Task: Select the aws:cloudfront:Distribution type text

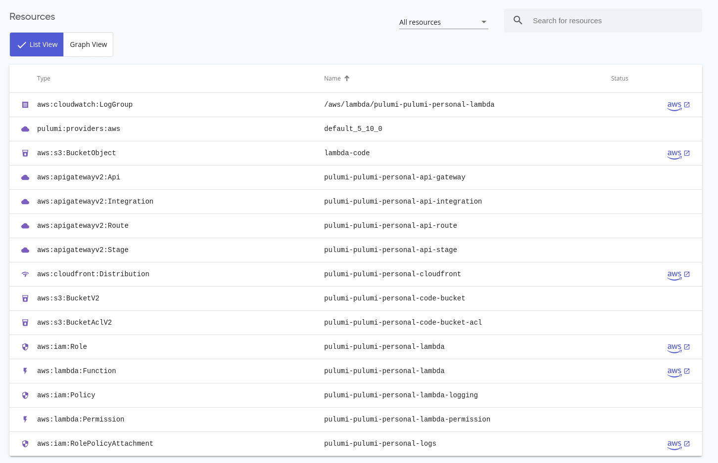Action: pyautogui.click(x=93, y=274)
